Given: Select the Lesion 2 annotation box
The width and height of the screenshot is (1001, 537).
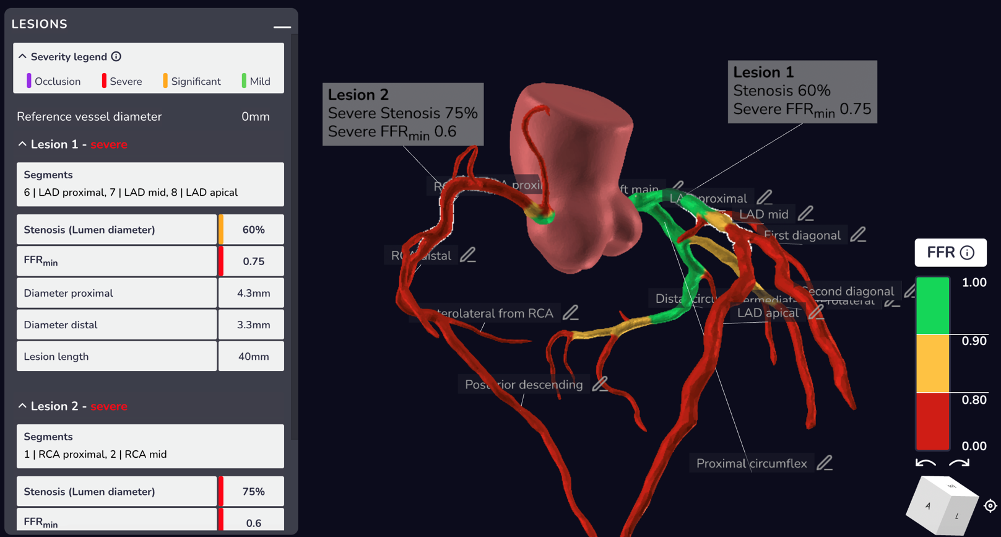Looking at the screenshot, I should click(402, 114).
